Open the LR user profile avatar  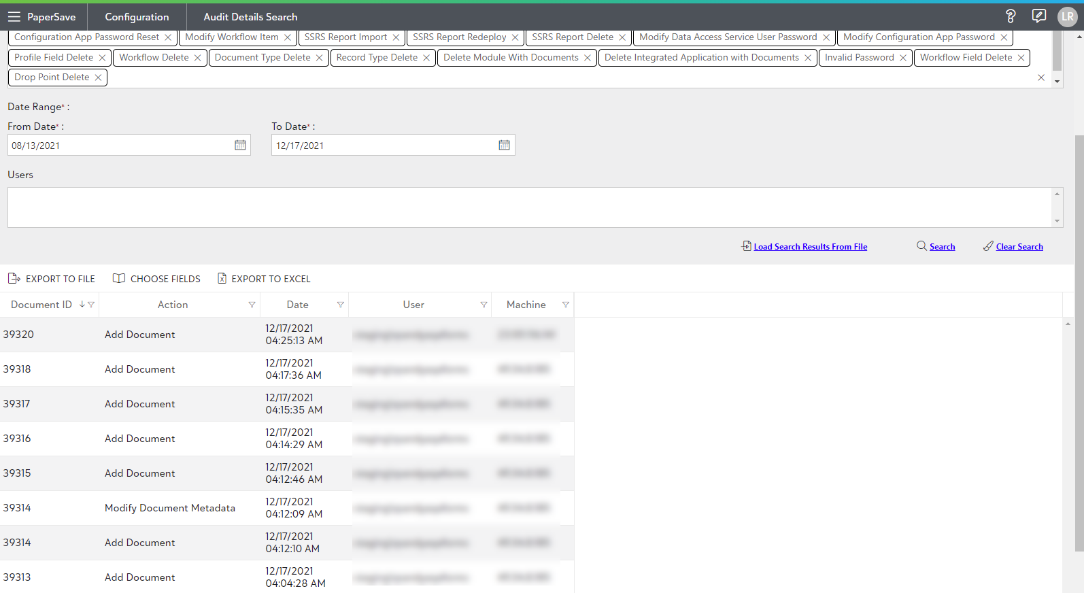(1067, 17)
